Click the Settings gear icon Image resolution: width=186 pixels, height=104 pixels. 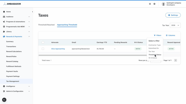(169, 15)
